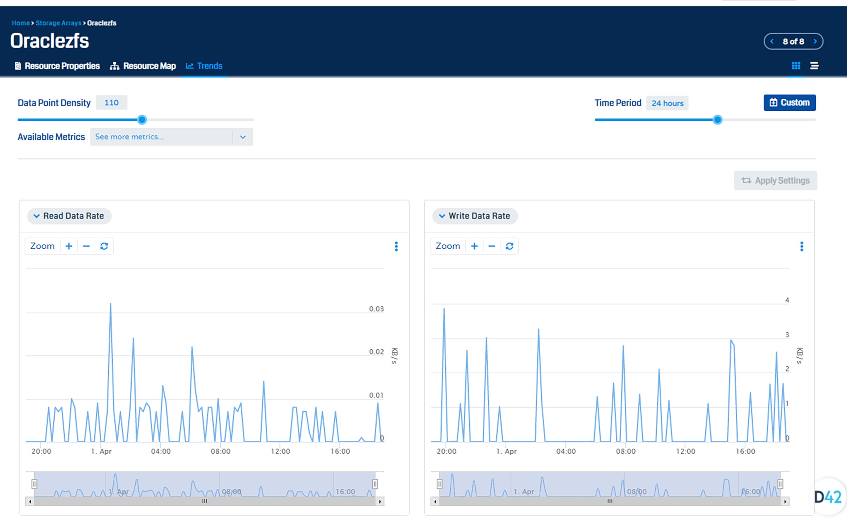847x520 pixels.
Task: Click the 8 of 8 pager text
Action: (793, 42)
